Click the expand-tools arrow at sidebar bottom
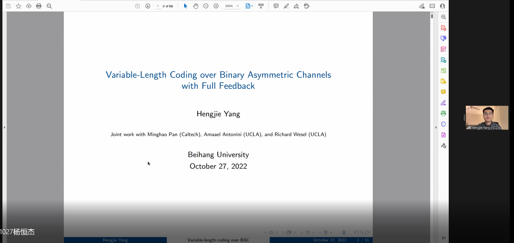Viewport: 514px width, 243px height. (x=444, y=238)
